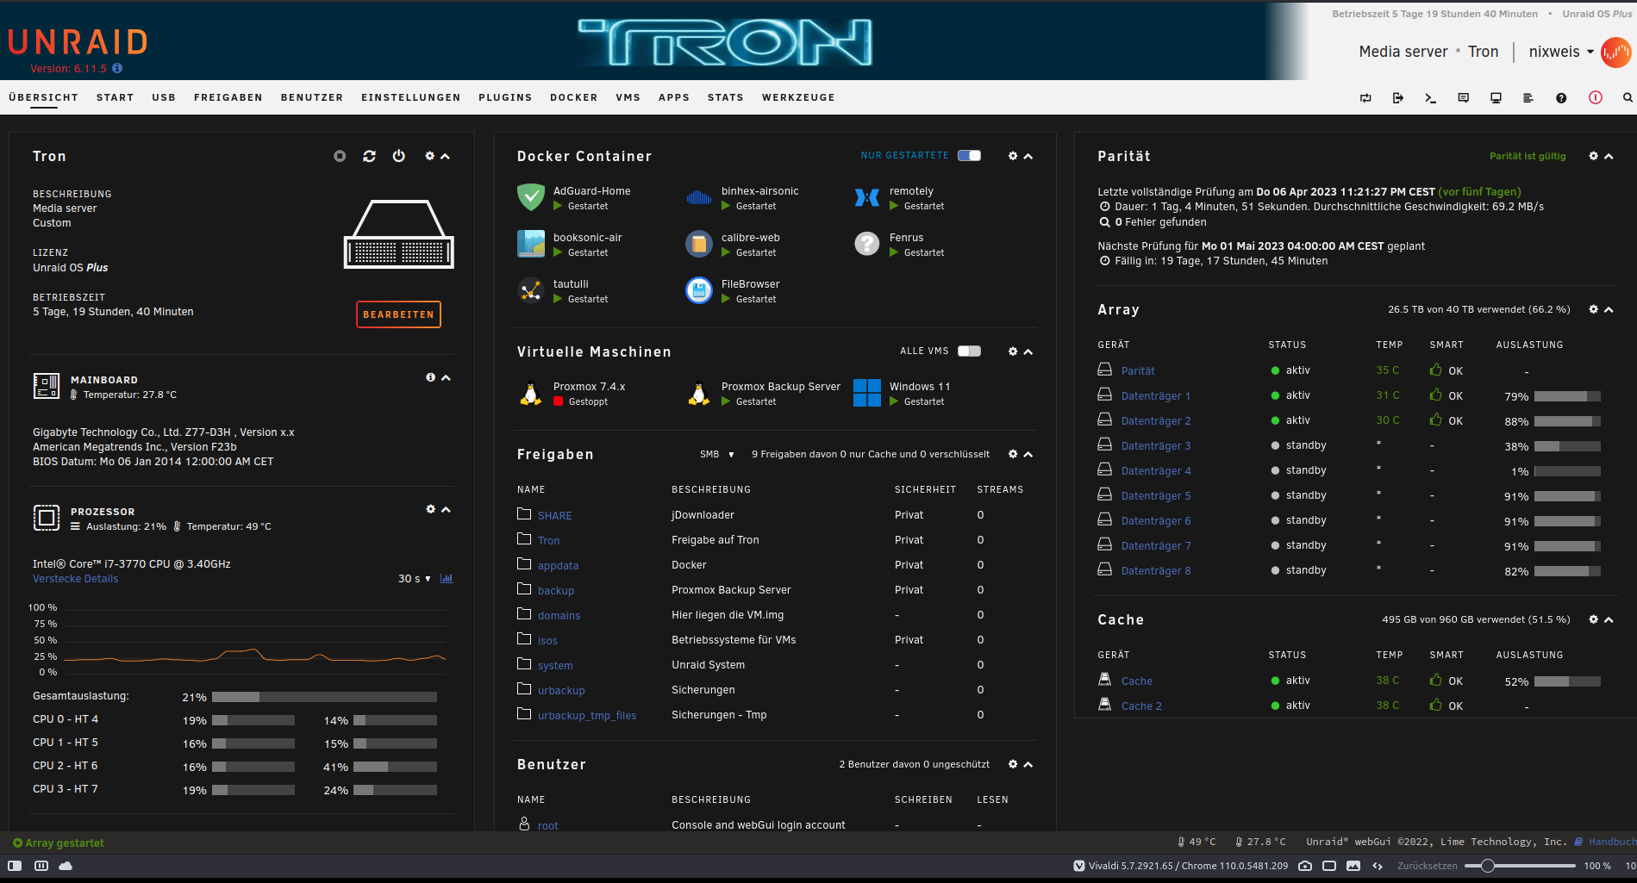This screenshot has width=1637, height=883.
Task: Click the red info alert icon
Action: tap(1596, 97)
